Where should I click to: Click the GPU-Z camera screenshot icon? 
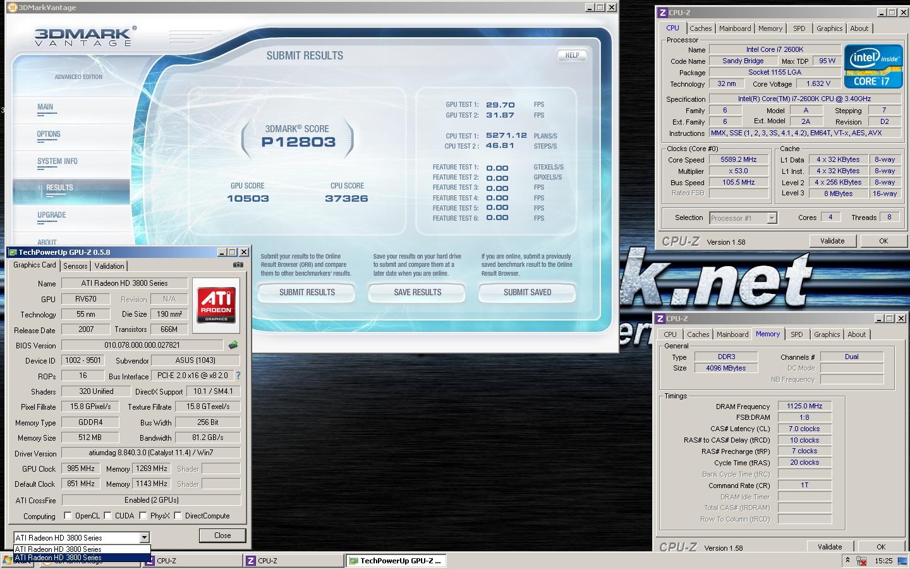tap(238, 265)
